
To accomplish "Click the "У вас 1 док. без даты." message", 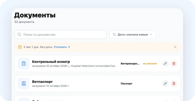I will tap(38, 47).
